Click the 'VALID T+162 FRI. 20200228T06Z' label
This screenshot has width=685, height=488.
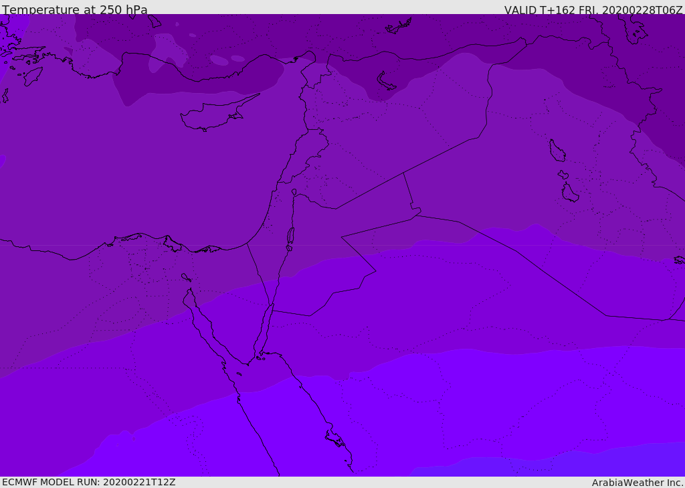[x=593, y=10]
